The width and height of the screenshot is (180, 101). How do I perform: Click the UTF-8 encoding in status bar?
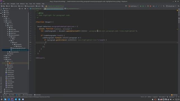[150, 97]
